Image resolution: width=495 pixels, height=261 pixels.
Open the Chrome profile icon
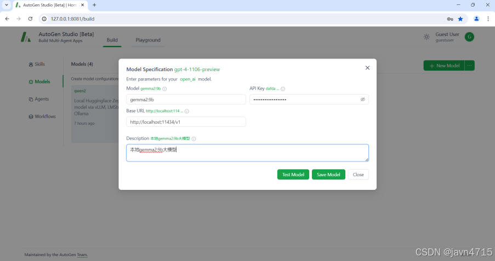point(476,19)
